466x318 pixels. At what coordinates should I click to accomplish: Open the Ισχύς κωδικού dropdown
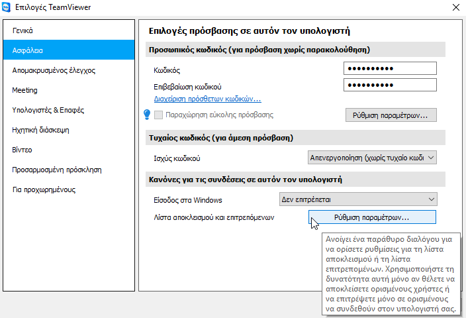(x=372, y=158)
